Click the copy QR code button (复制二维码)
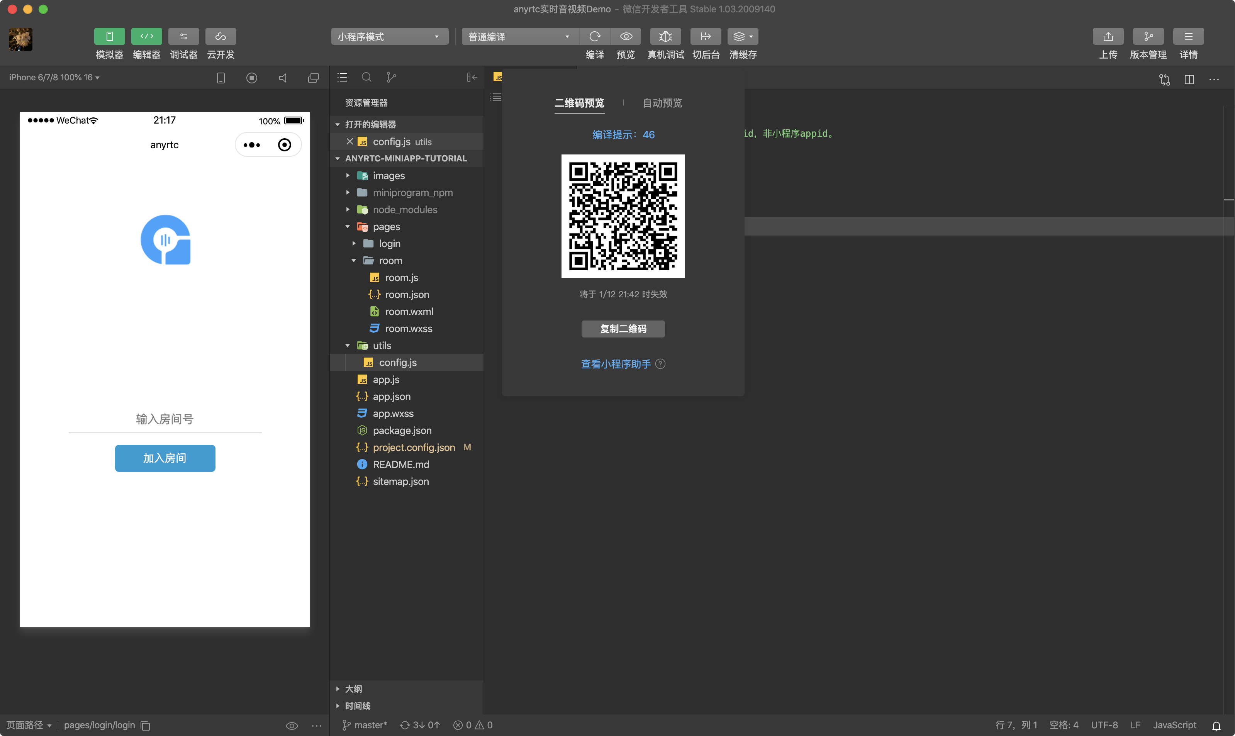Screen dimensions: 1235x736 623,329
